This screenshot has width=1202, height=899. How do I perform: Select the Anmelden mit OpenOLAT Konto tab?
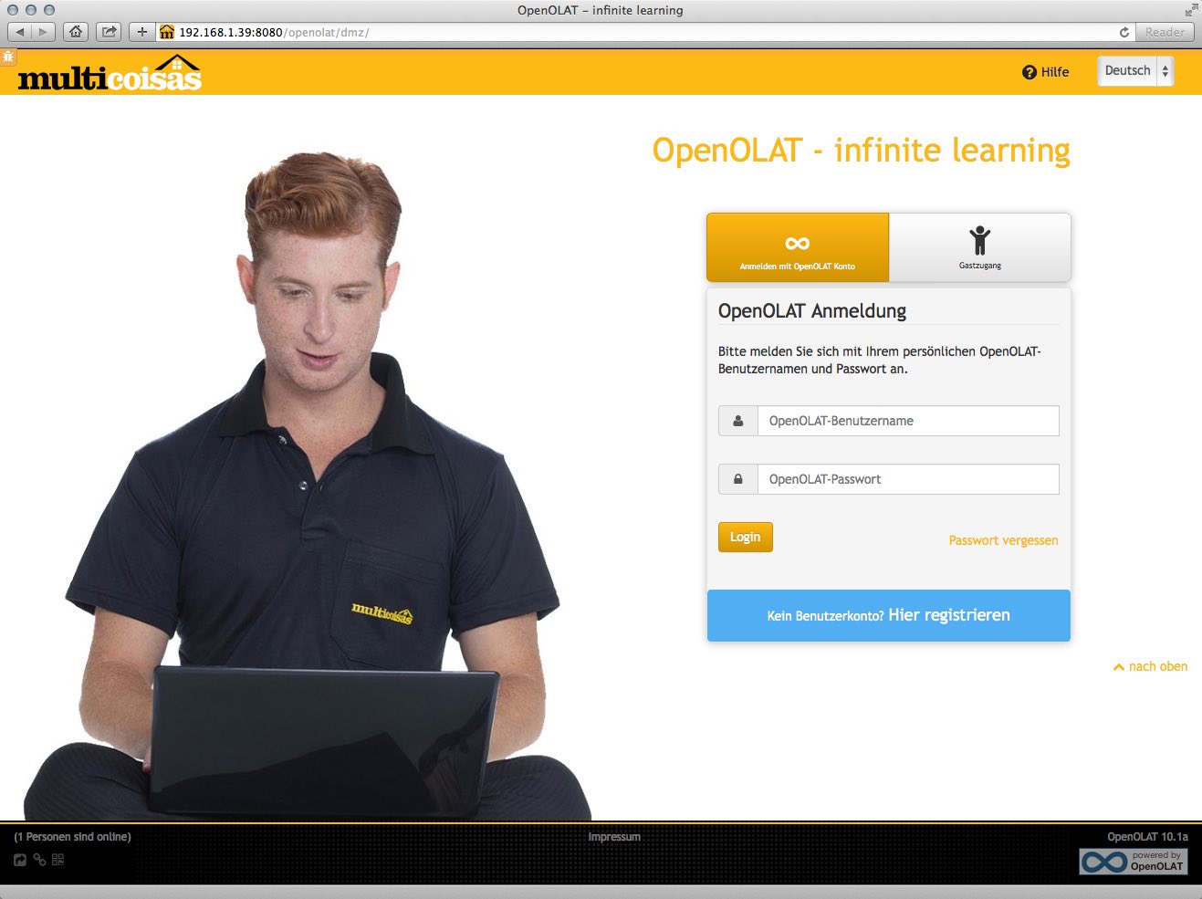pyautogui.click(x=798, y=247)
